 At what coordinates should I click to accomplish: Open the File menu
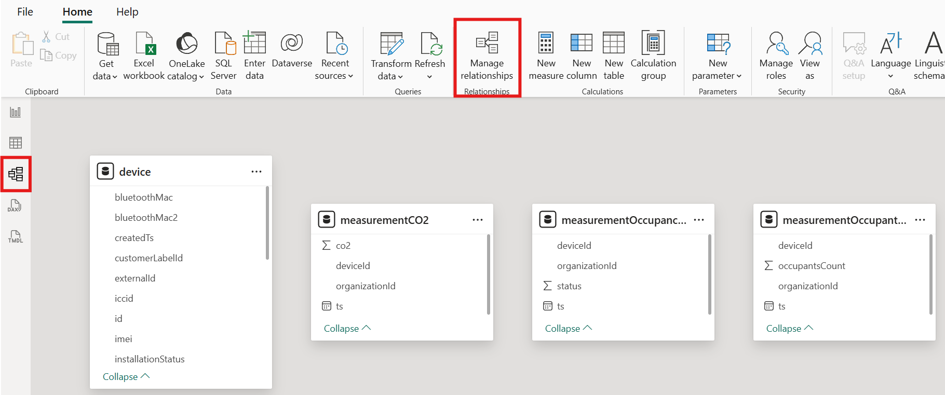pyautogui.click(x=25, y=12)
